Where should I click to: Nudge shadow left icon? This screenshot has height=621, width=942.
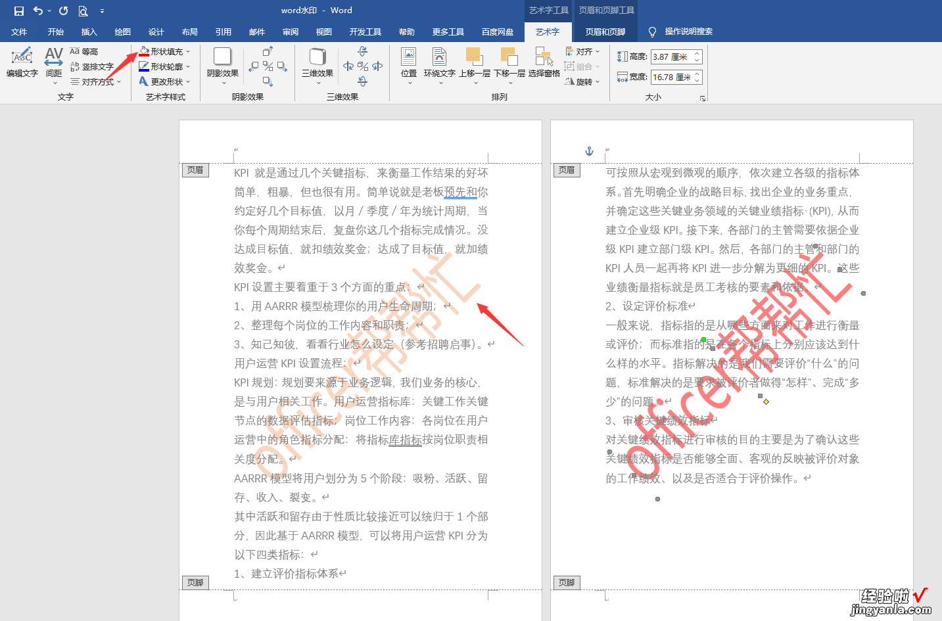coord(254,66)
